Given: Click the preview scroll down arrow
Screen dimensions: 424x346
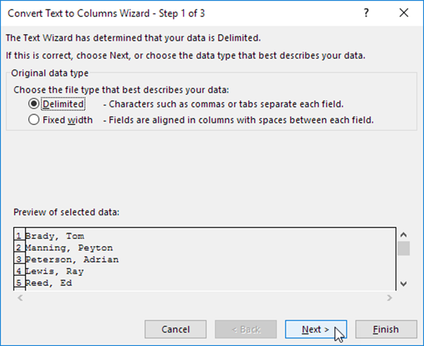Looking at the screenshot, I should coord(404,284).
